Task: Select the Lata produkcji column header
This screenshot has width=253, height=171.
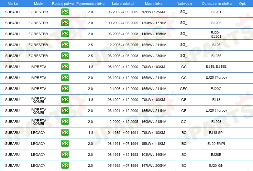Action: click(123, 3)
